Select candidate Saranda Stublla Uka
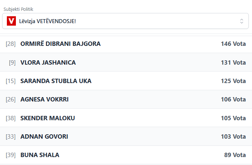 point(56,81)
